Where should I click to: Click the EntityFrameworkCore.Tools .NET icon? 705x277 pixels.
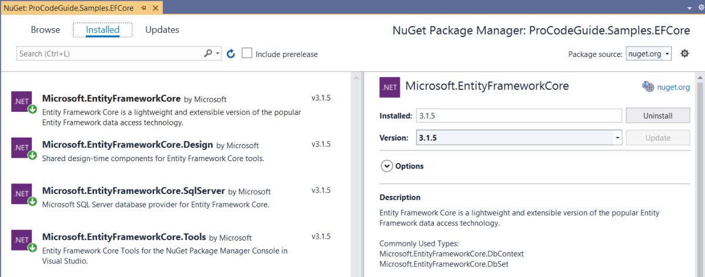click(22, 240)
